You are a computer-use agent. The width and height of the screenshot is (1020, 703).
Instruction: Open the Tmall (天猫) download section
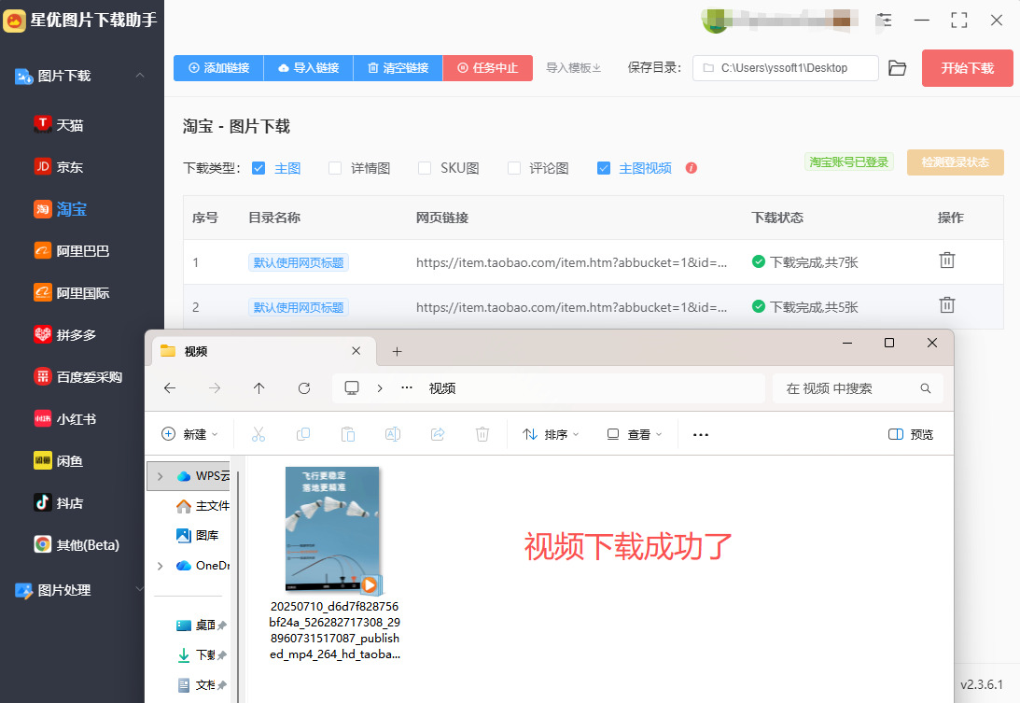[x=59, y=124]
